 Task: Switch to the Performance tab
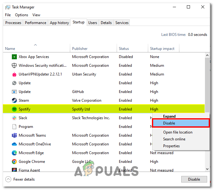[x=36, y=23]
